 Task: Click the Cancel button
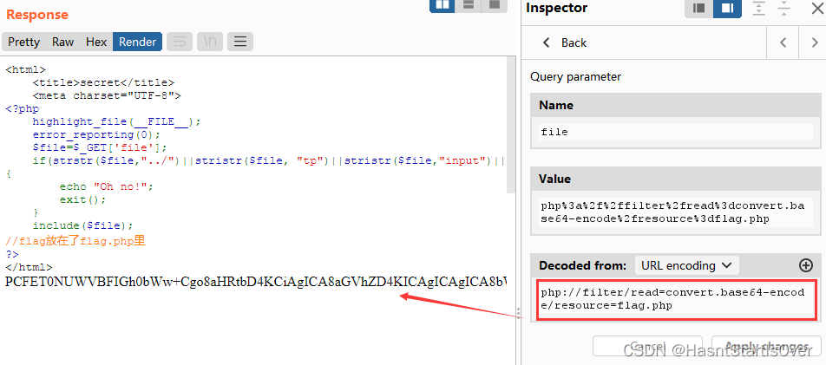[x=647, y=346]
